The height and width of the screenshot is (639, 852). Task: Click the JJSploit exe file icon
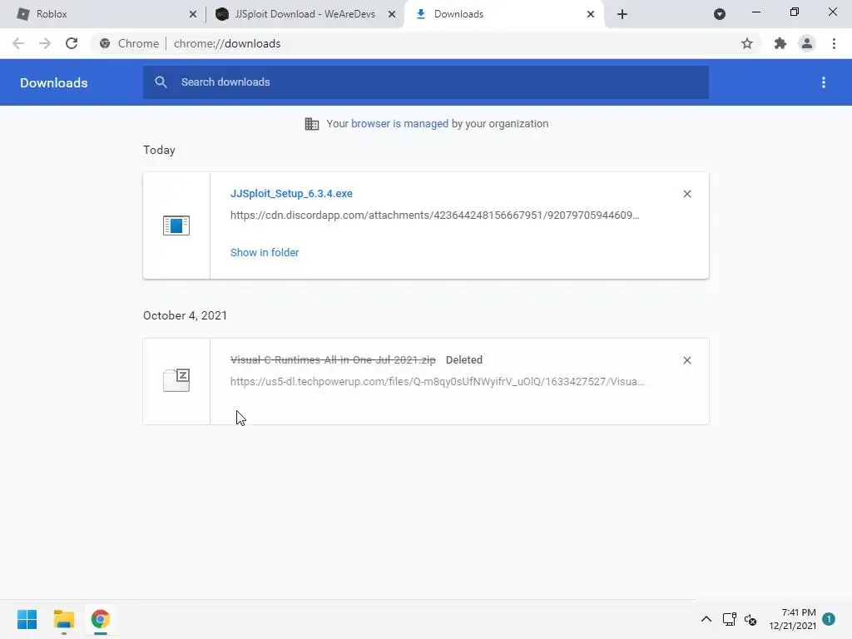176,225
